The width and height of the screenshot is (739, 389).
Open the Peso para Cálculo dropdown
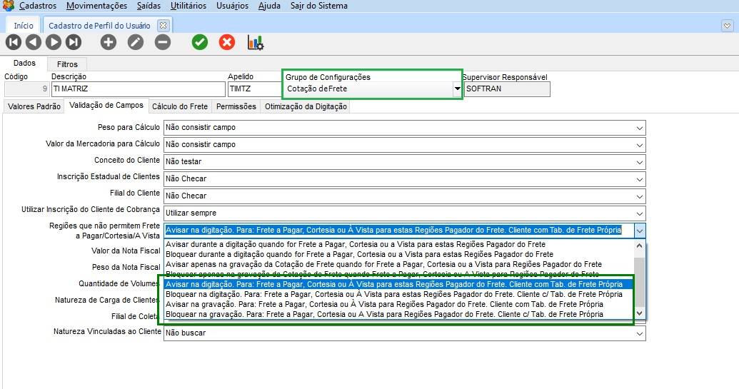tap(639, 128)
